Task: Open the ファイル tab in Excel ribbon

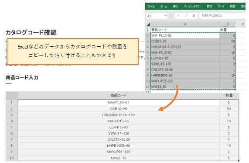Action: tap(151, 7)
